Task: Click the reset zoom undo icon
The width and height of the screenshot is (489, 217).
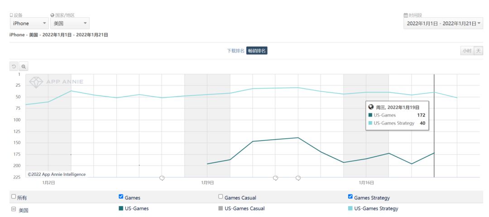Action: (14, 66)
